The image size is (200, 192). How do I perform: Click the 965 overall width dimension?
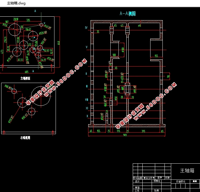[x=125, y=135]
